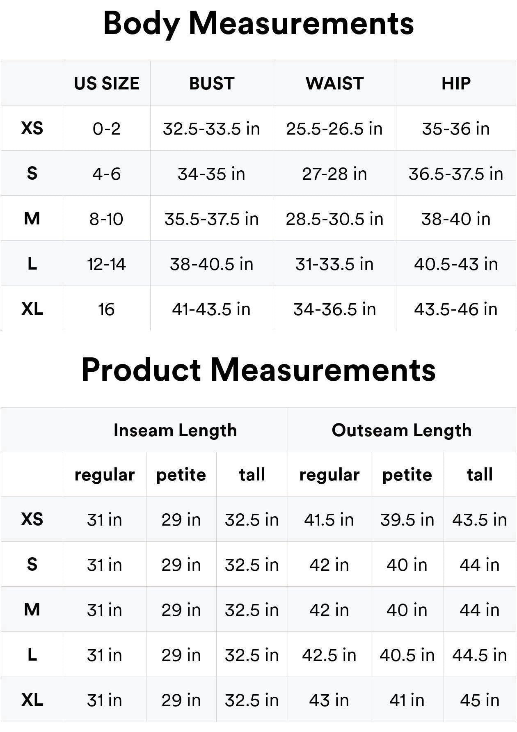Select the Outseam Length header
Image resolution: width=517 pixels, height=732 pixels.
(402, 430)
